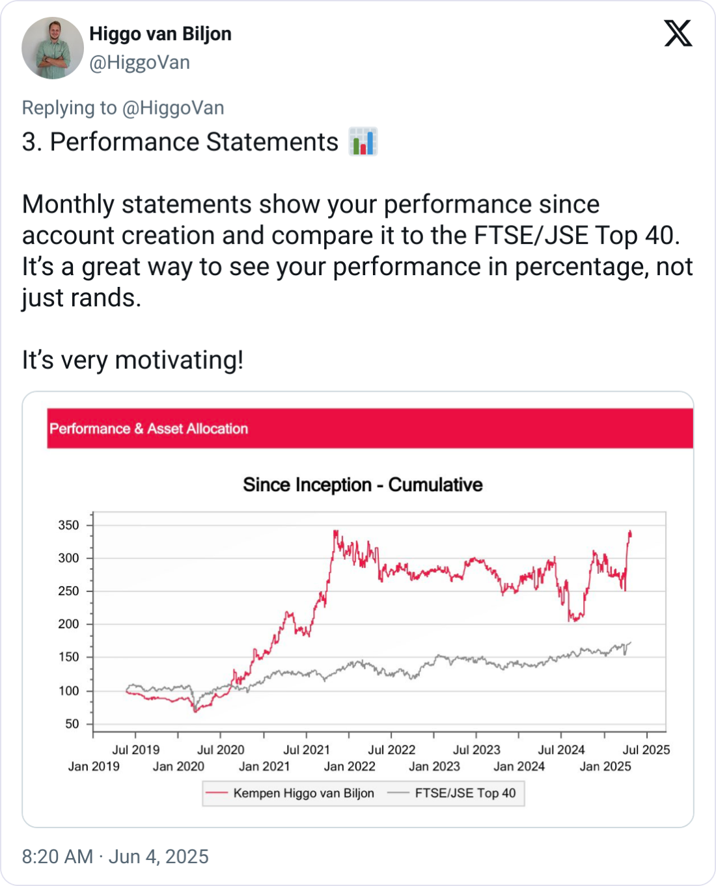
Task: Select the Performance & Asset Allocation header
Action: (149, 429)
